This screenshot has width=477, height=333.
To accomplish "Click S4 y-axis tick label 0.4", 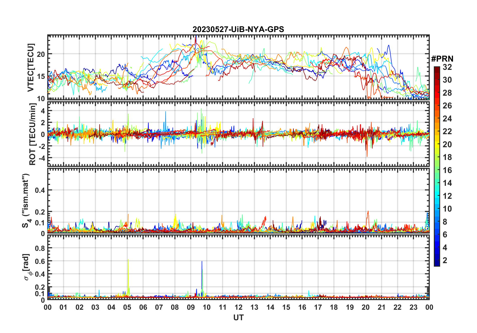I will 40,190.
